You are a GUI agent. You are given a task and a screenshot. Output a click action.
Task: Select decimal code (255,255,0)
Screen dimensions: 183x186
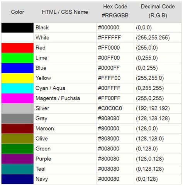tap(150, 78)
